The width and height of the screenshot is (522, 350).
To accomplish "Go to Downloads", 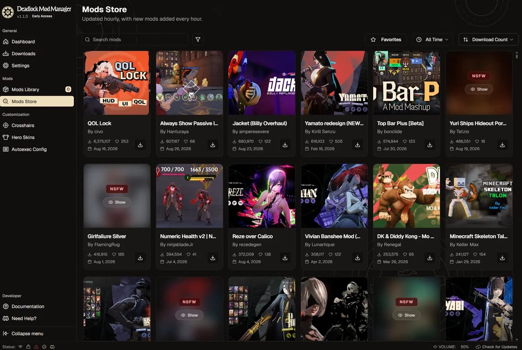I will pyautogui.click(x=37, y=54).
